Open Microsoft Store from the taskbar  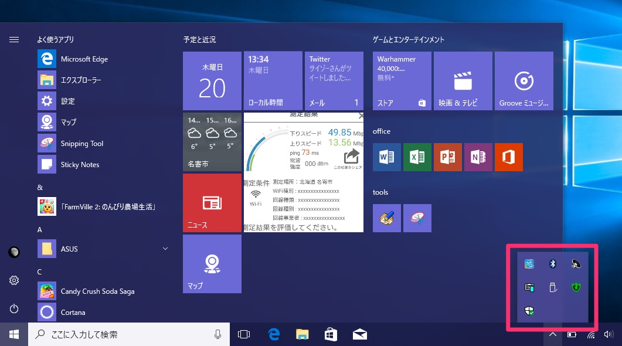tap(331, 334)
